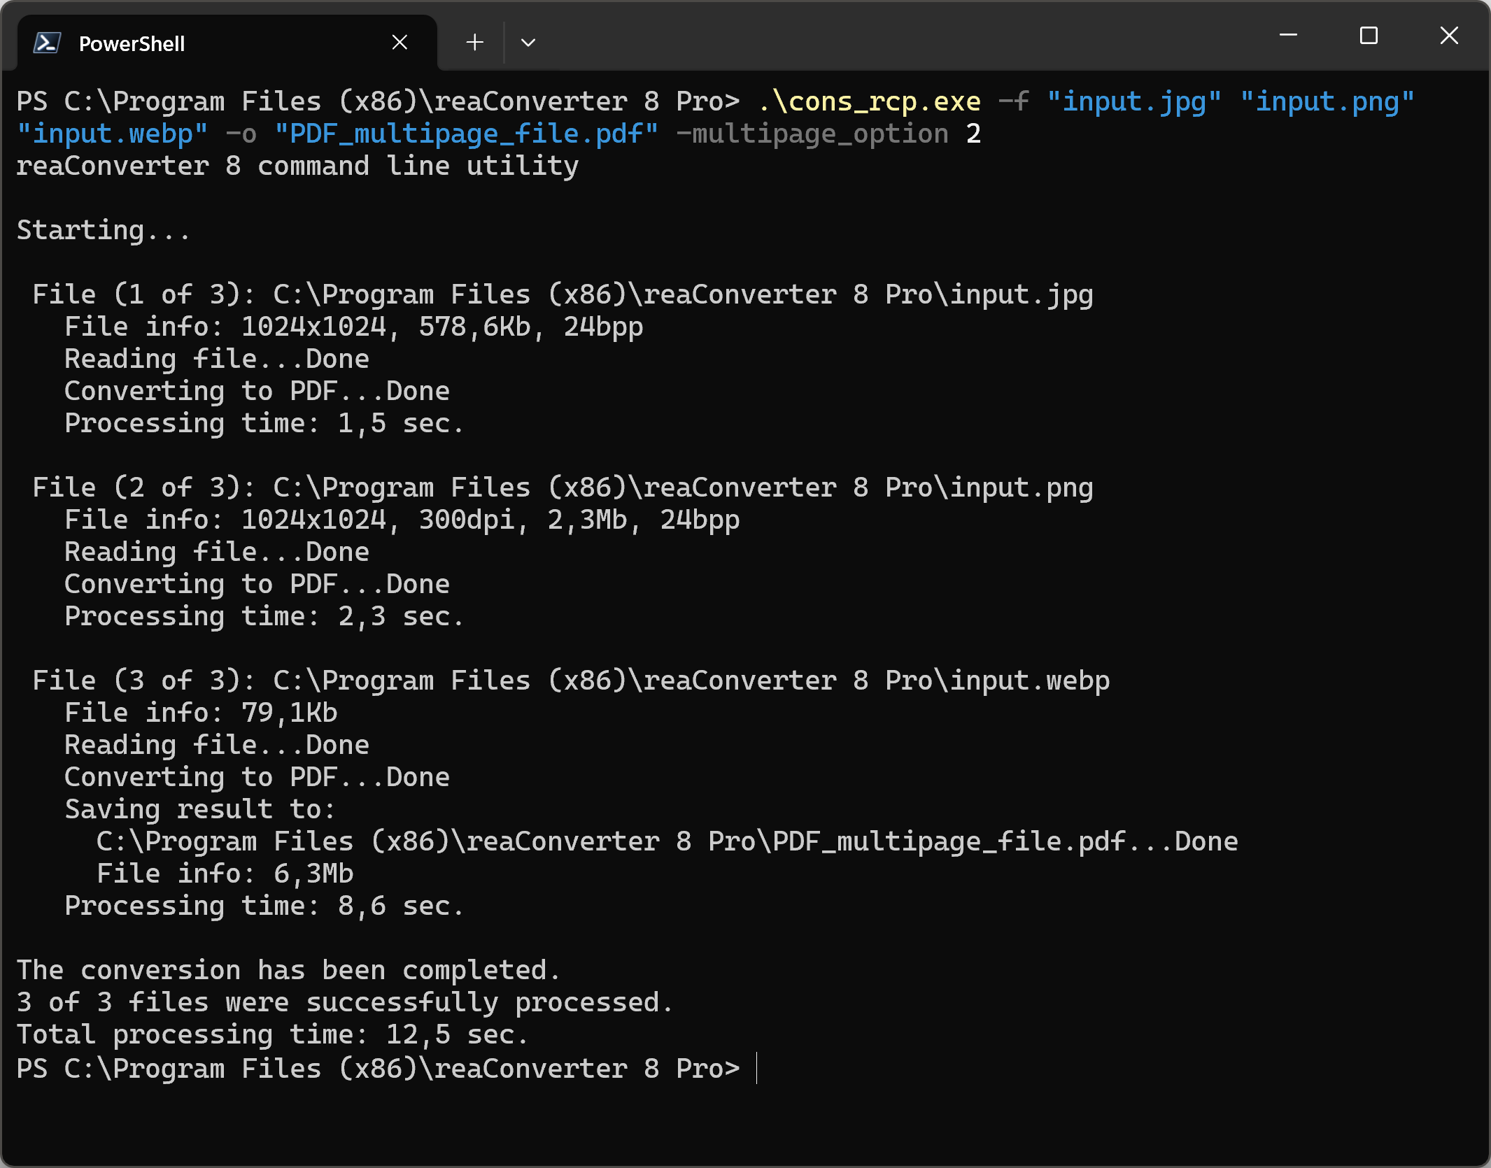
Task: Click the "File (3 of 3)" output line
Action: pos(570,681)
